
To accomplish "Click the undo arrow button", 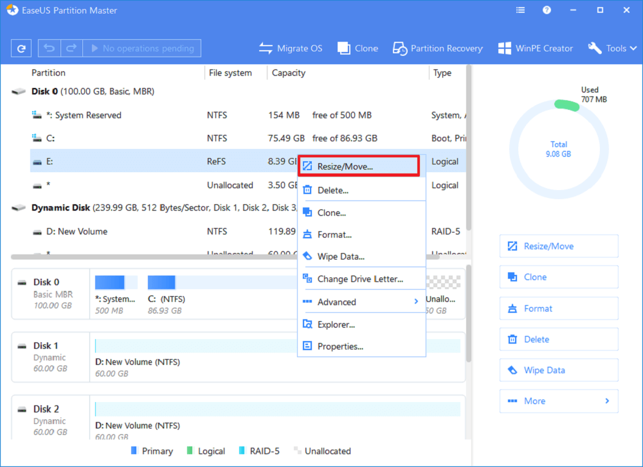I will tap(50, 48).
